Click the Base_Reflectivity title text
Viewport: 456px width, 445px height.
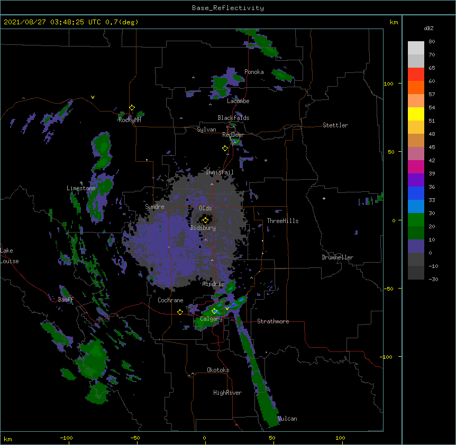tap(228, 8)
